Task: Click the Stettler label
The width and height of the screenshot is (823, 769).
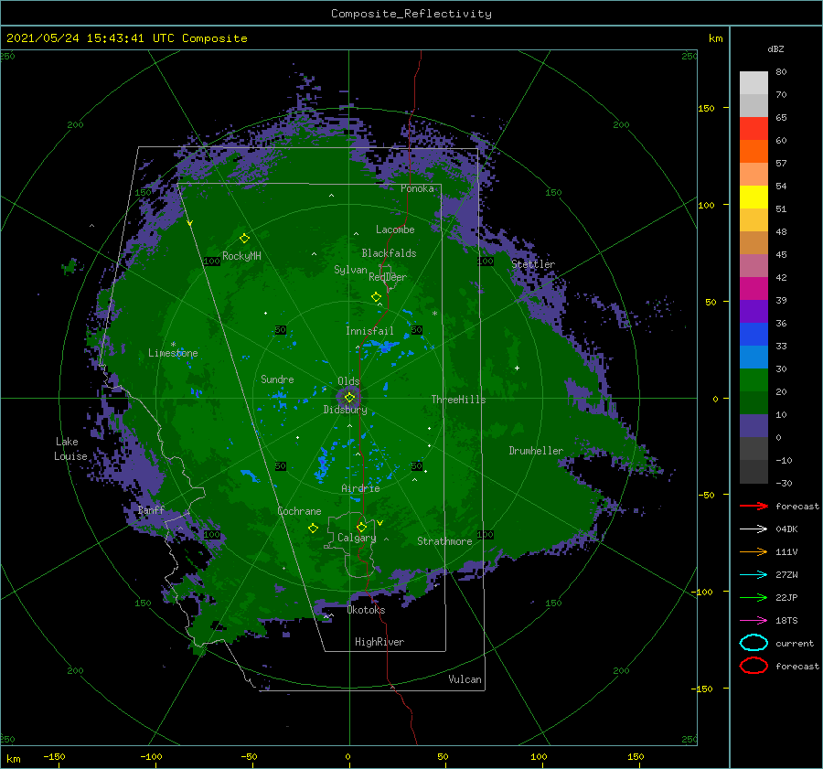Action: tap(533, 264)
